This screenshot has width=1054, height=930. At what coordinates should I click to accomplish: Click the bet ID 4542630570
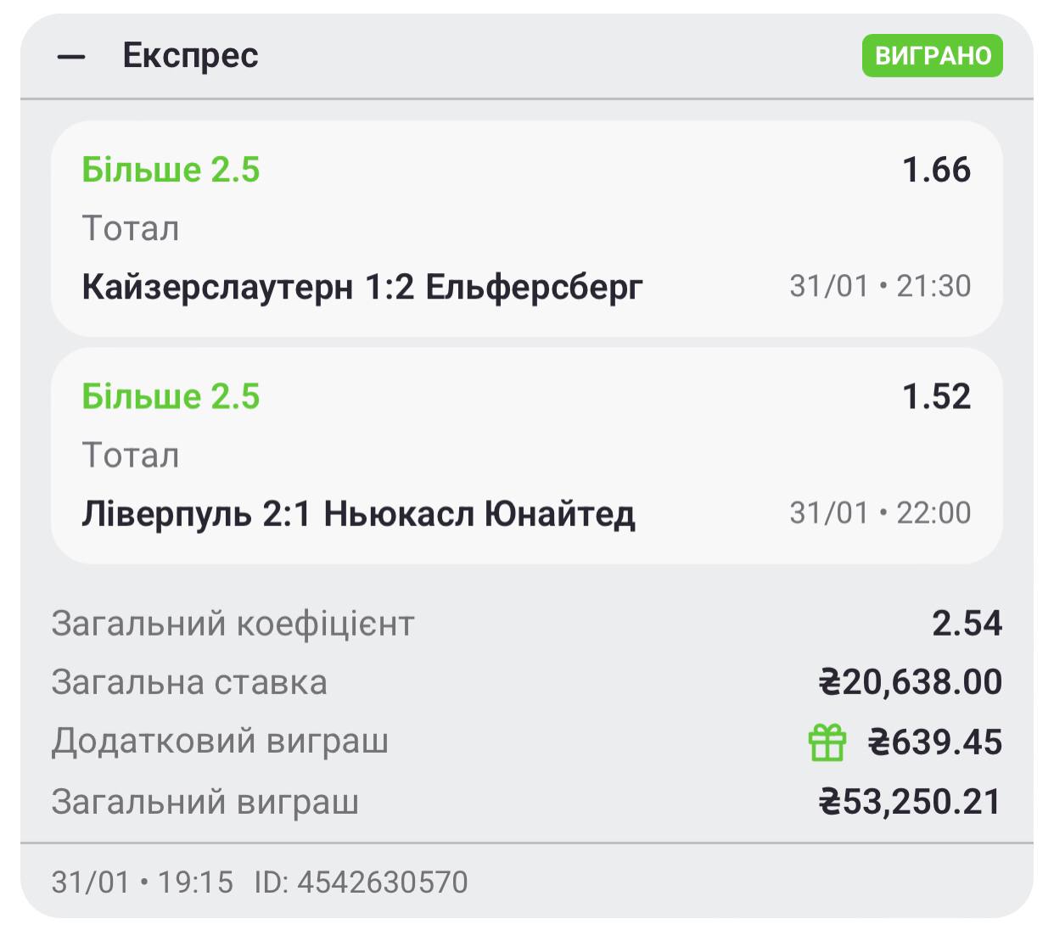click(x=361, y=882)
